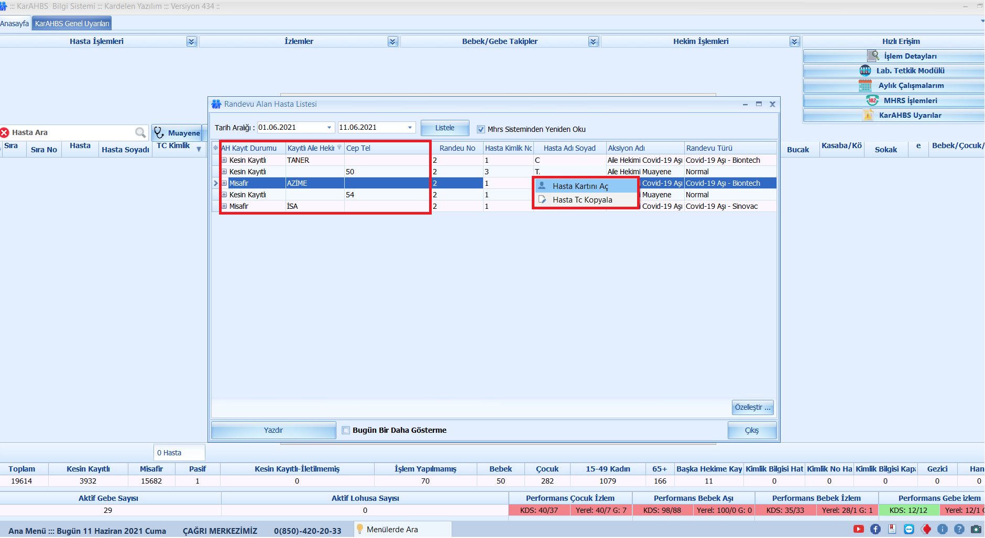Click the MHRS İşlemleri 182 phone icon
The height and width of the screenshot is (538, 985).
coord(872,100)
